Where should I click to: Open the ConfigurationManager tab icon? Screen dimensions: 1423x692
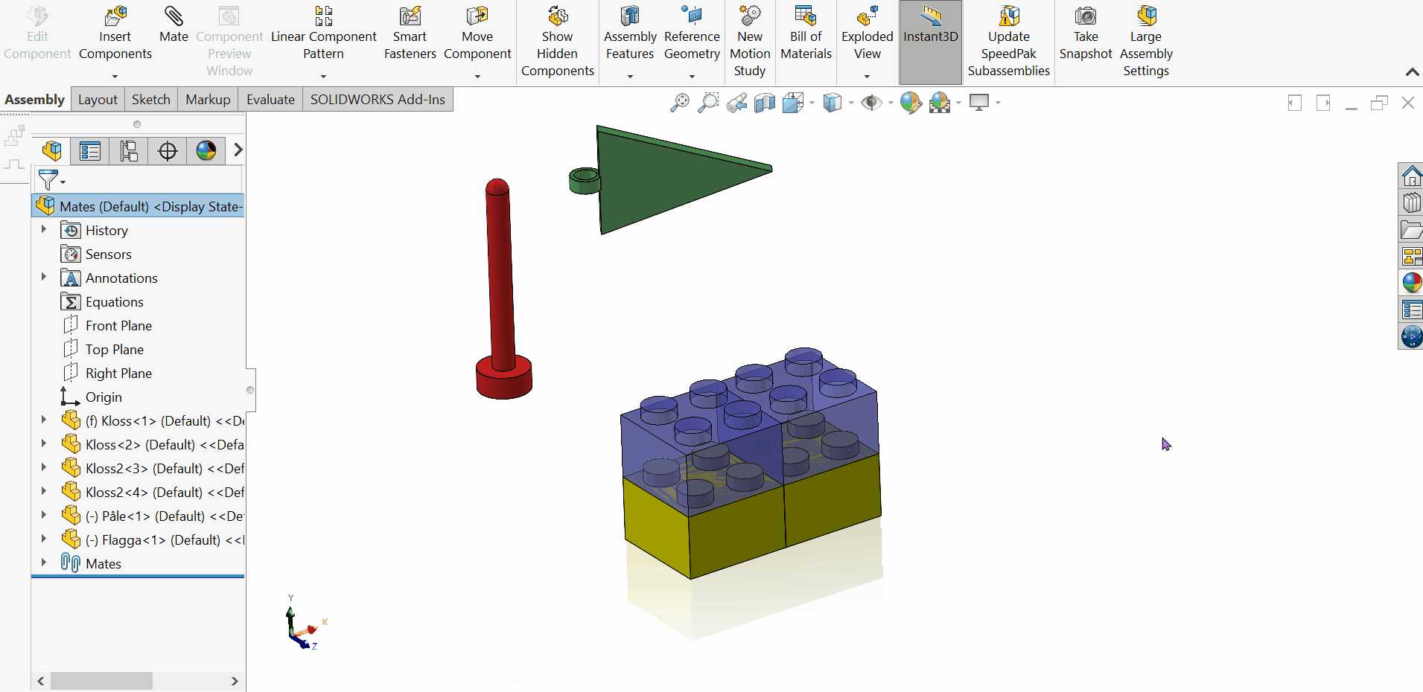point(129,151)
